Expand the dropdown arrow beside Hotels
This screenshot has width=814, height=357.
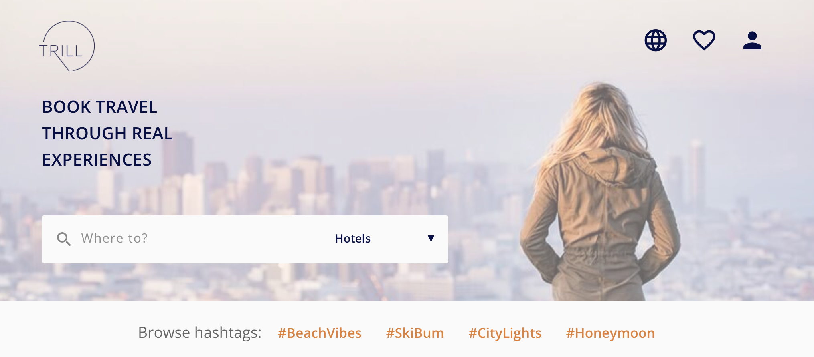(431, 239)
